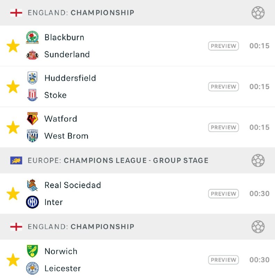Select the West Brom team name
Image resolution: width=275 pixels, height=278 pixels.
click(66, 136)
